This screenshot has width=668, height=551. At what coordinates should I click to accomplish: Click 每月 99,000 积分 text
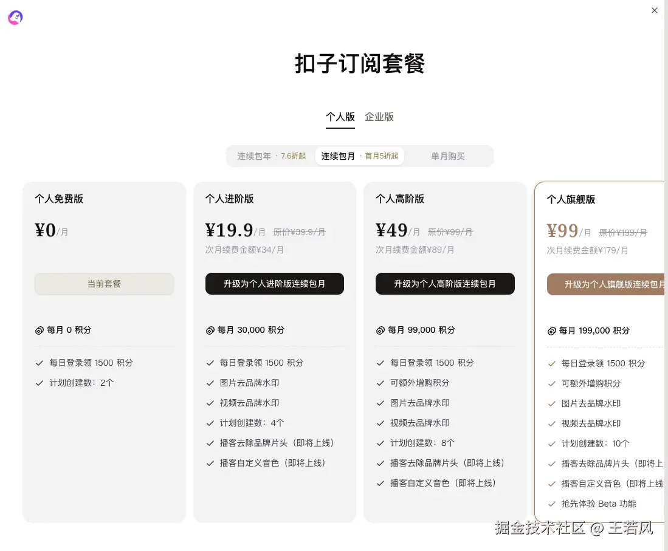click(421, 330)
